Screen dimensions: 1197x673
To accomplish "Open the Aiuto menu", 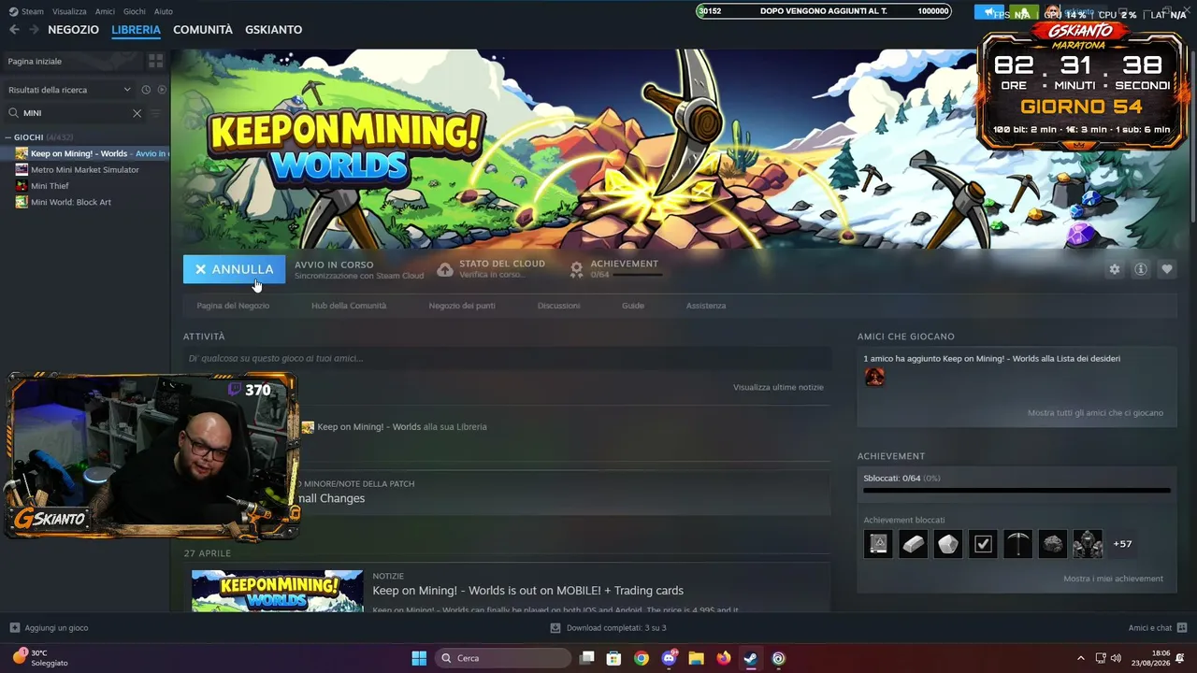I will 164,12.
